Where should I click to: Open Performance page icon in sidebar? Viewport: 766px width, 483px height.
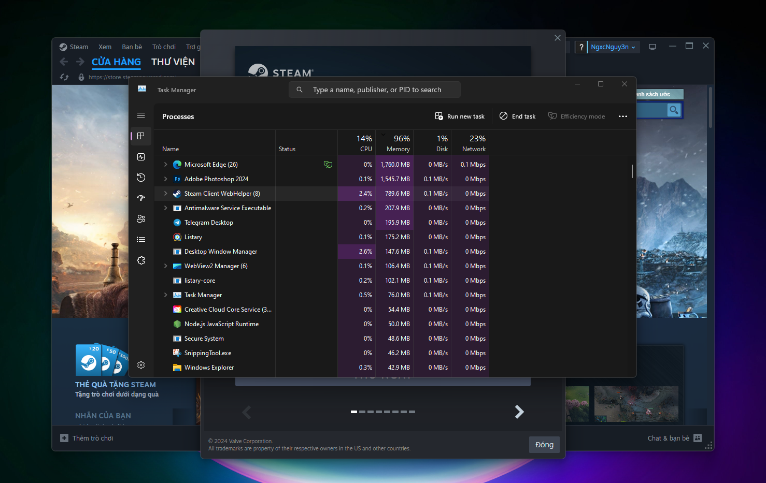point(141,157)
